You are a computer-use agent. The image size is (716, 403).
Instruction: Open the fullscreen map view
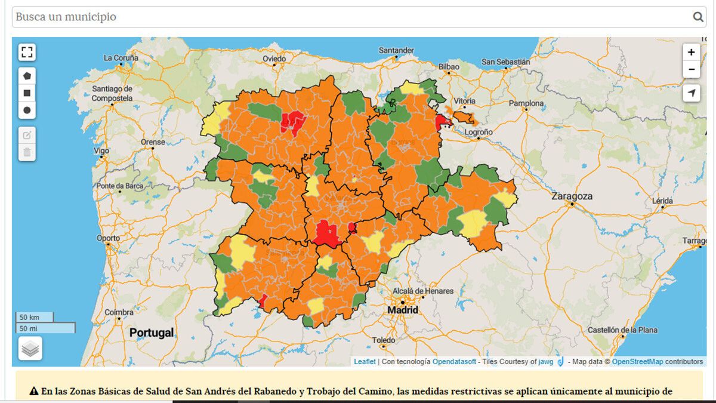tap(27, 53)
